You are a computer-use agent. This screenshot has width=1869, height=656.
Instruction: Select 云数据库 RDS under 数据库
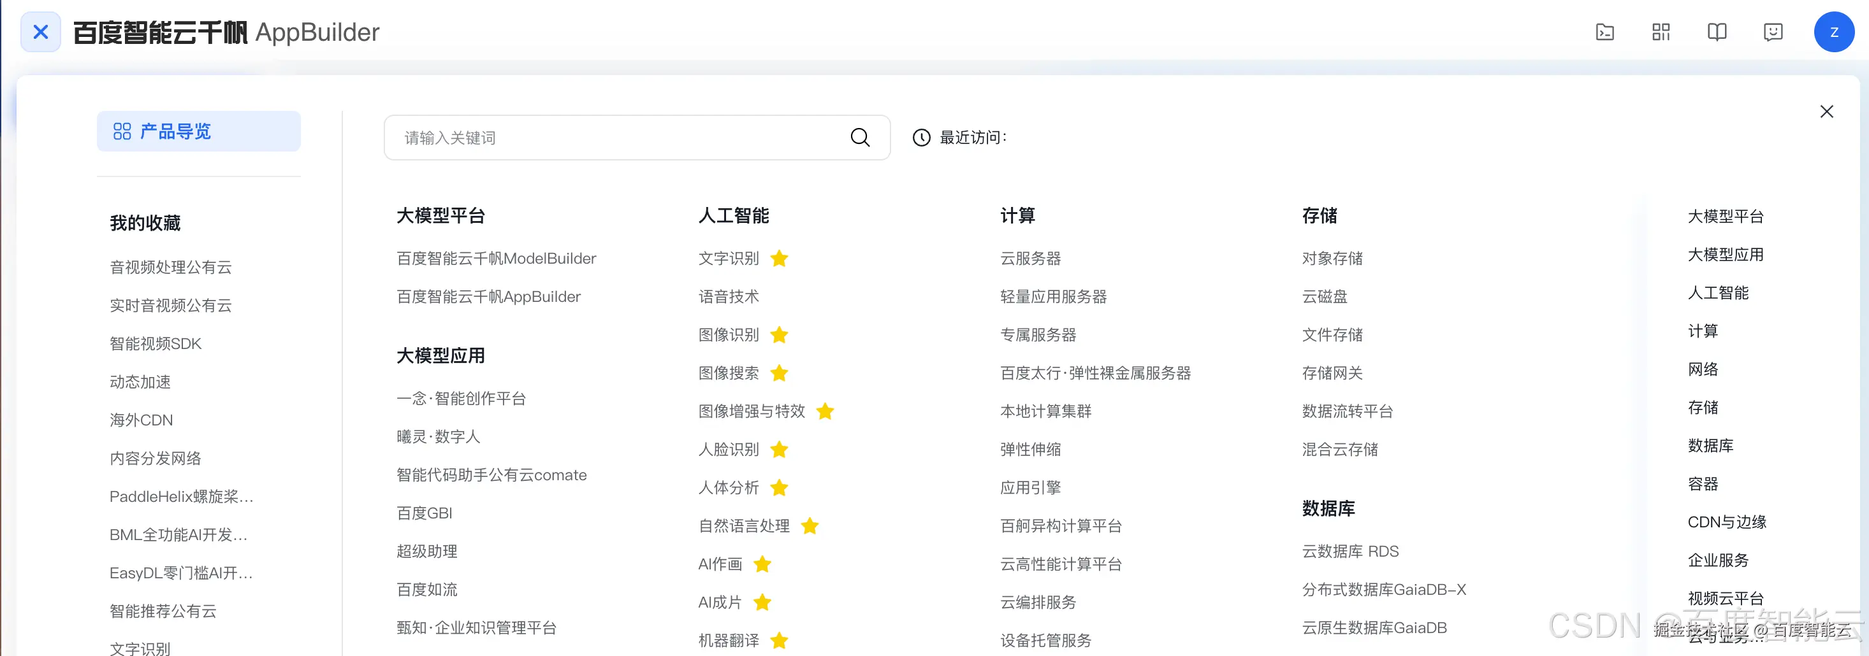pyautogui.click(x=1351, y=551)
